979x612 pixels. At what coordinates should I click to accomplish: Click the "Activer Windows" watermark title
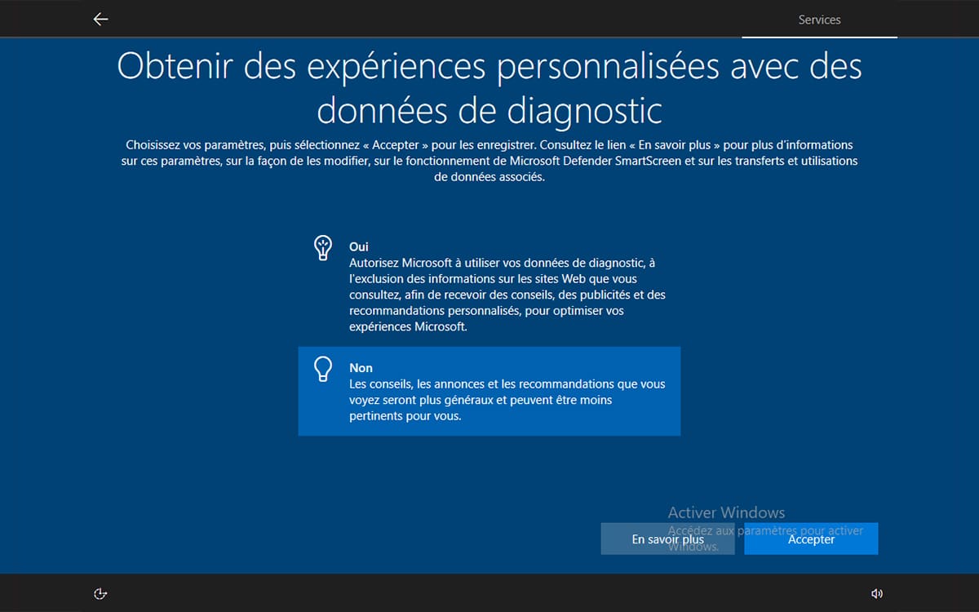click(726, 512)
